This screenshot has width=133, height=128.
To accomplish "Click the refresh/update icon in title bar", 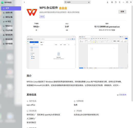I will click(116, 2).
